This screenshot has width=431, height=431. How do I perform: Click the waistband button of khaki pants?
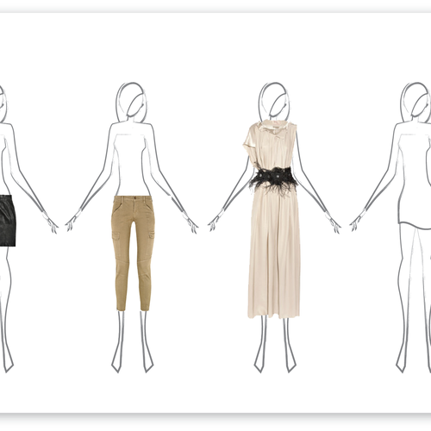134,198
